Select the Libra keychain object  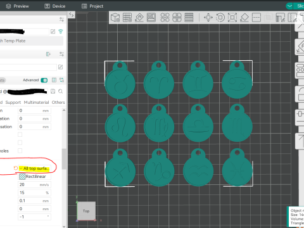pyautogui.click(x=198, y=123)
